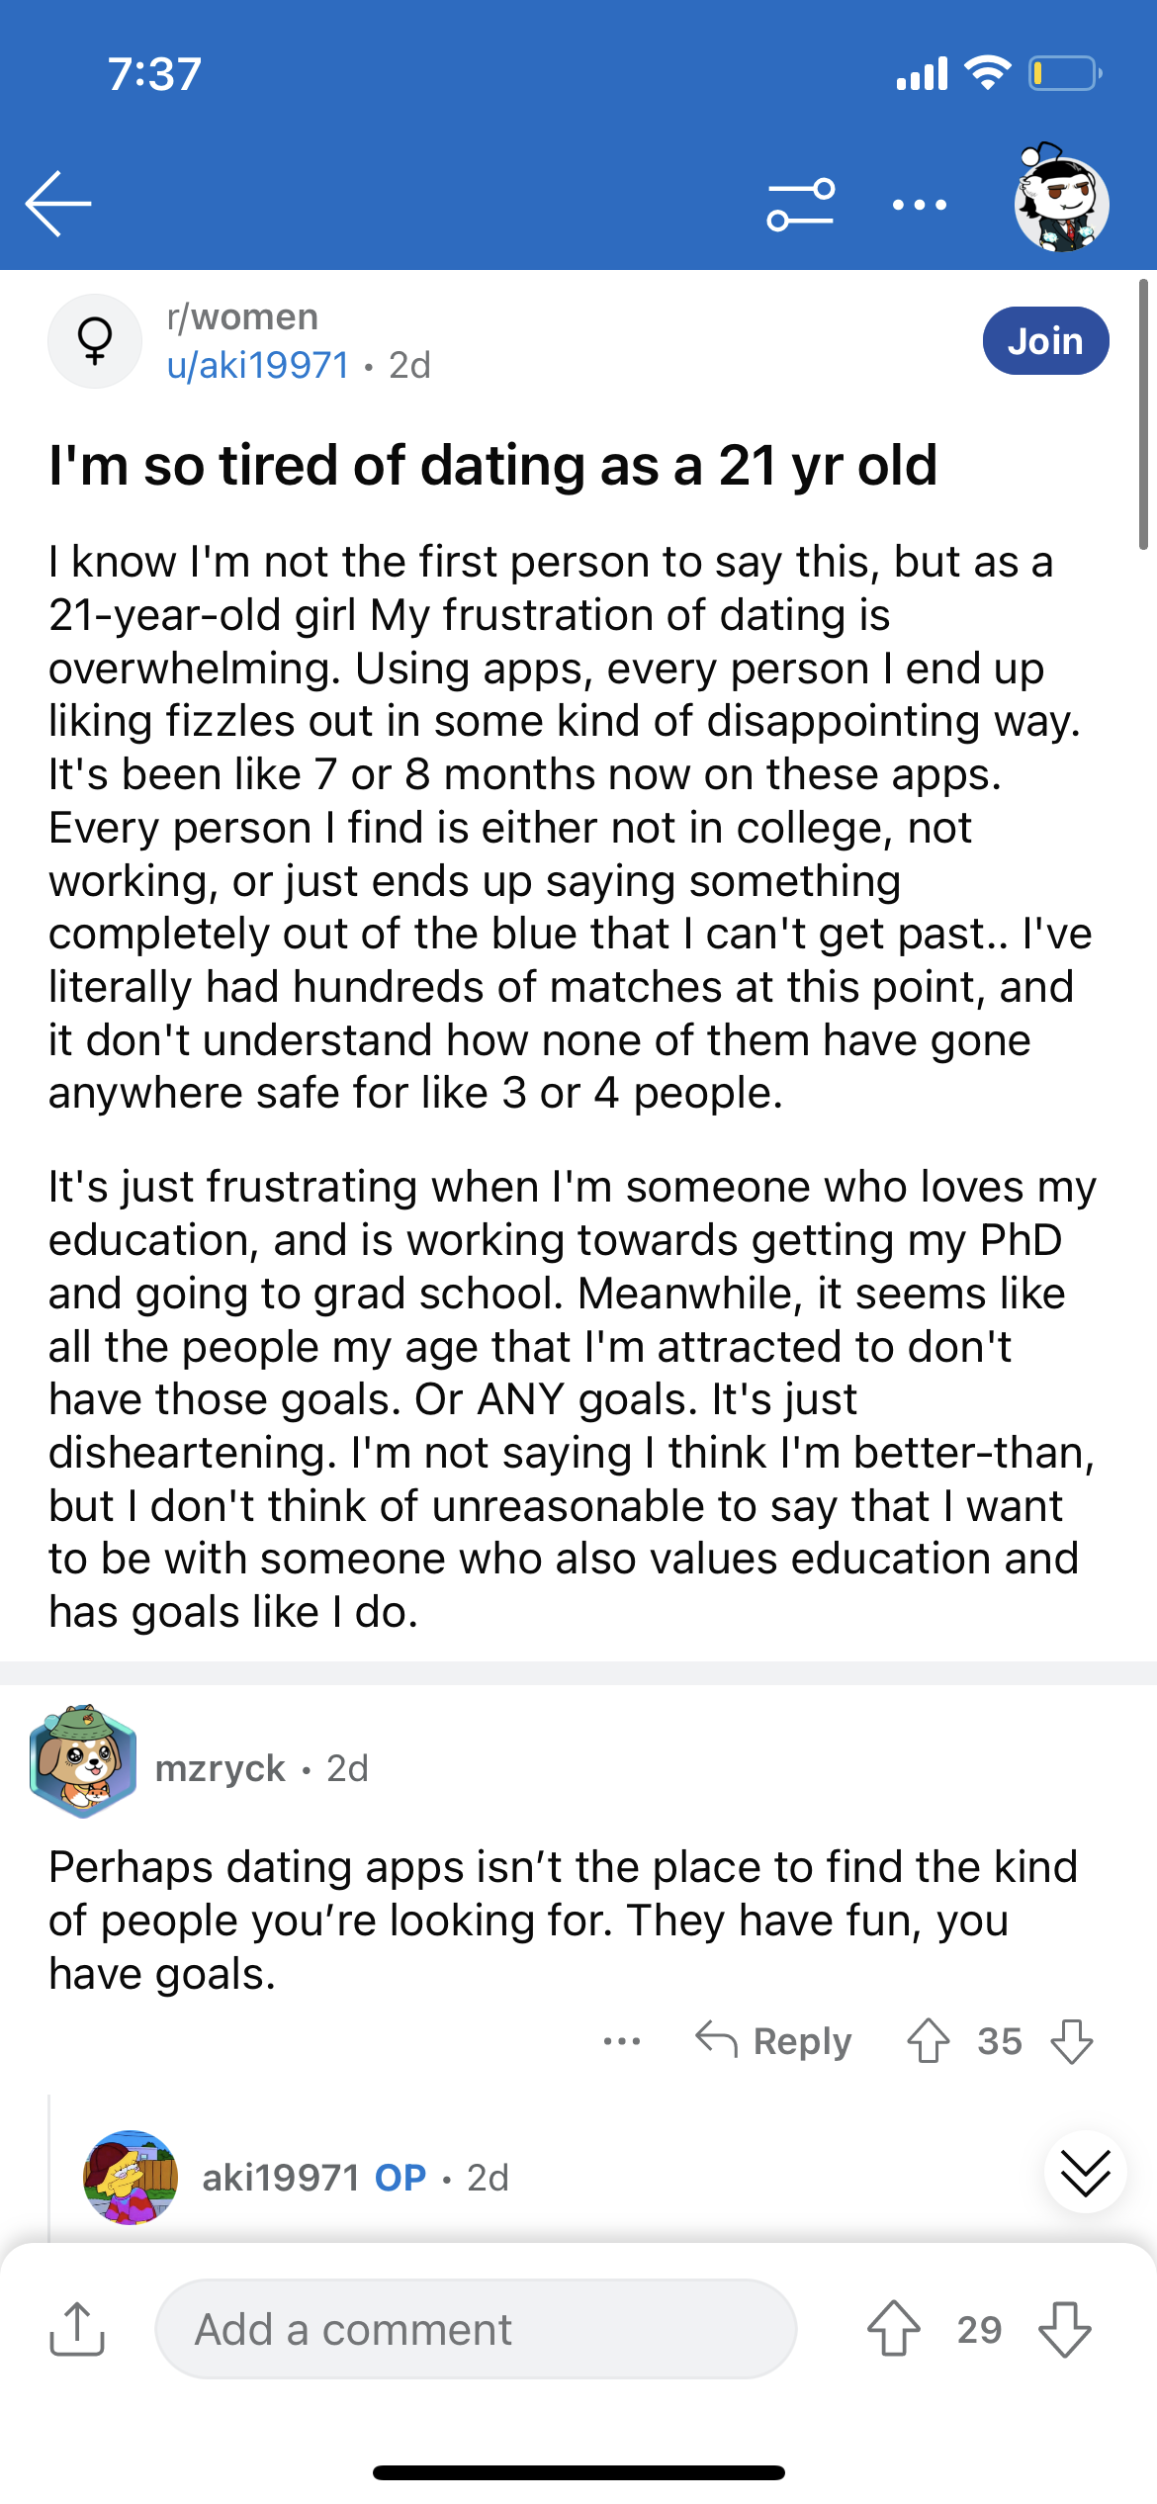Share the post via share icon
Screen dimensions: 1157x2504
coord(77,2329)
